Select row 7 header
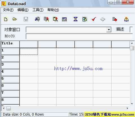This screenshot has width=135, height=117. coord(10,94)
